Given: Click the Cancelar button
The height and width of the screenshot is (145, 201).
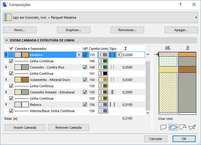Looking at the screenshot, I should 156,139.
